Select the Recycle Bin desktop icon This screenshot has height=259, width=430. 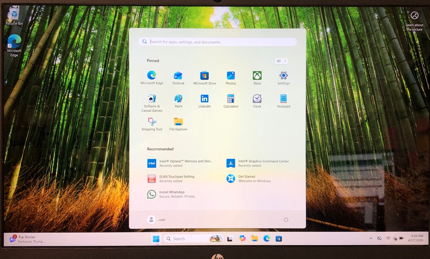click(x=14, y=16)
